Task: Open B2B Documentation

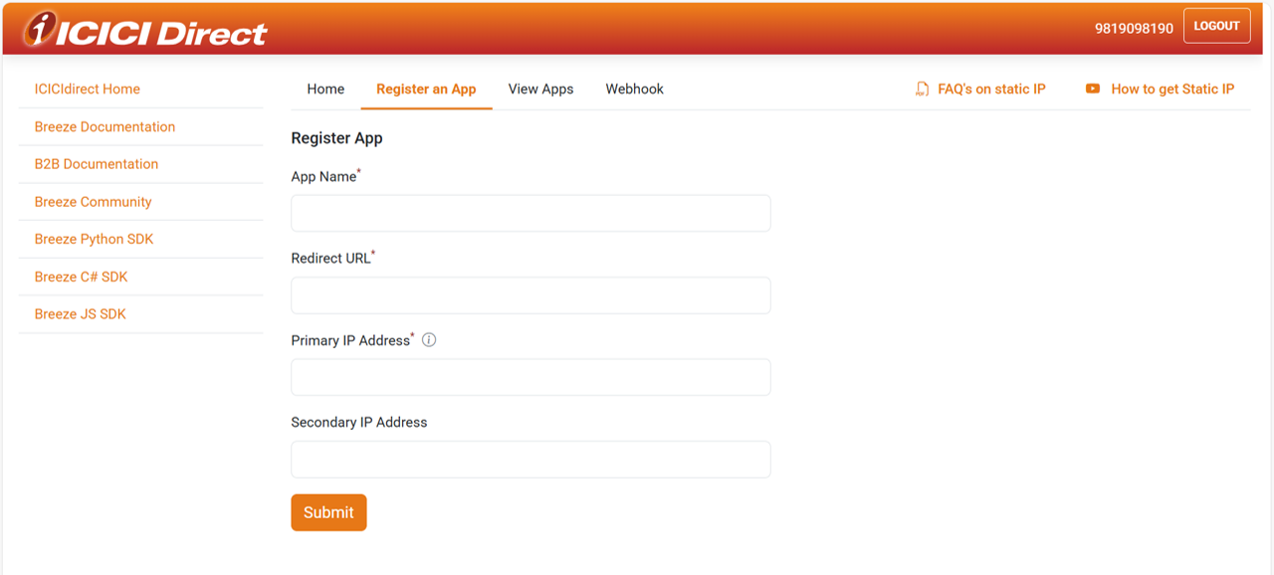Action: click(x=95, y=163)
